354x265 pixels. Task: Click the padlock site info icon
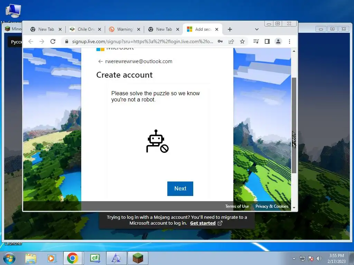pyautogui.click(x=66, y=41)
